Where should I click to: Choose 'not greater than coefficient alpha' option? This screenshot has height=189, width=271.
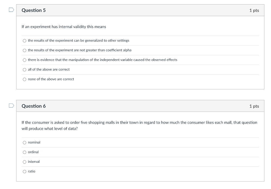(x=25, y=50)
